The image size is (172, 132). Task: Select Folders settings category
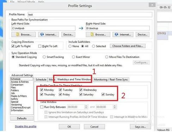(15, 90)
